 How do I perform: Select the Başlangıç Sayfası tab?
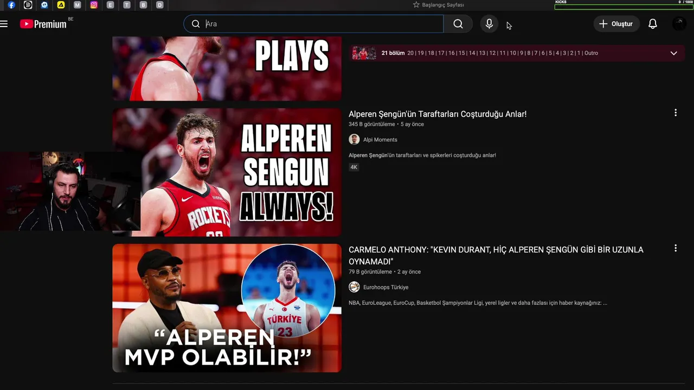[x=438, y=5]
